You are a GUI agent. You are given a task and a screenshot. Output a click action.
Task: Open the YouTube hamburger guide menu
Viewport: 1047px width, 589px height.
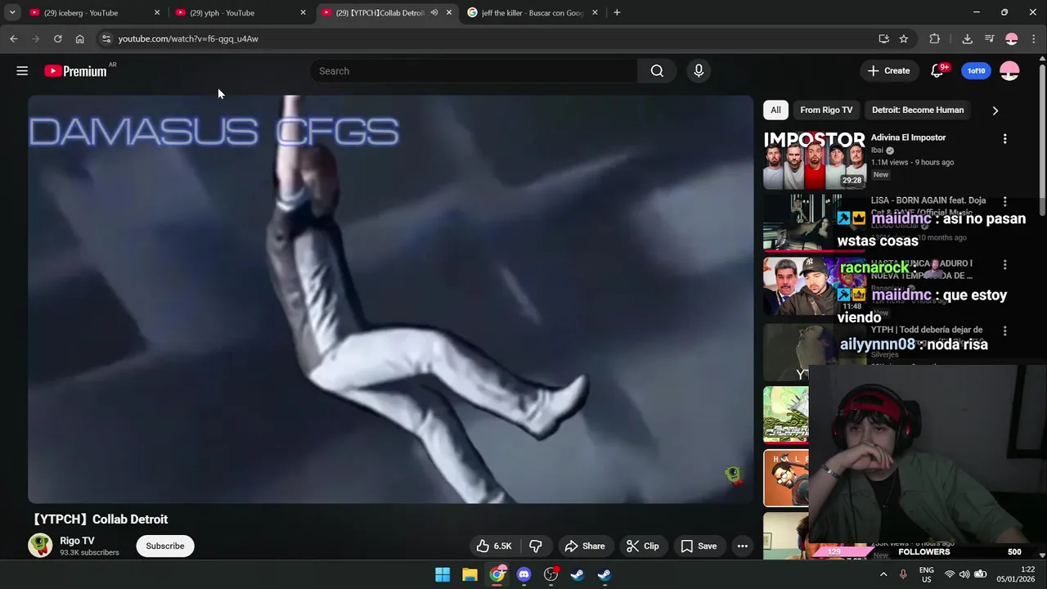(x=22, y=71)
